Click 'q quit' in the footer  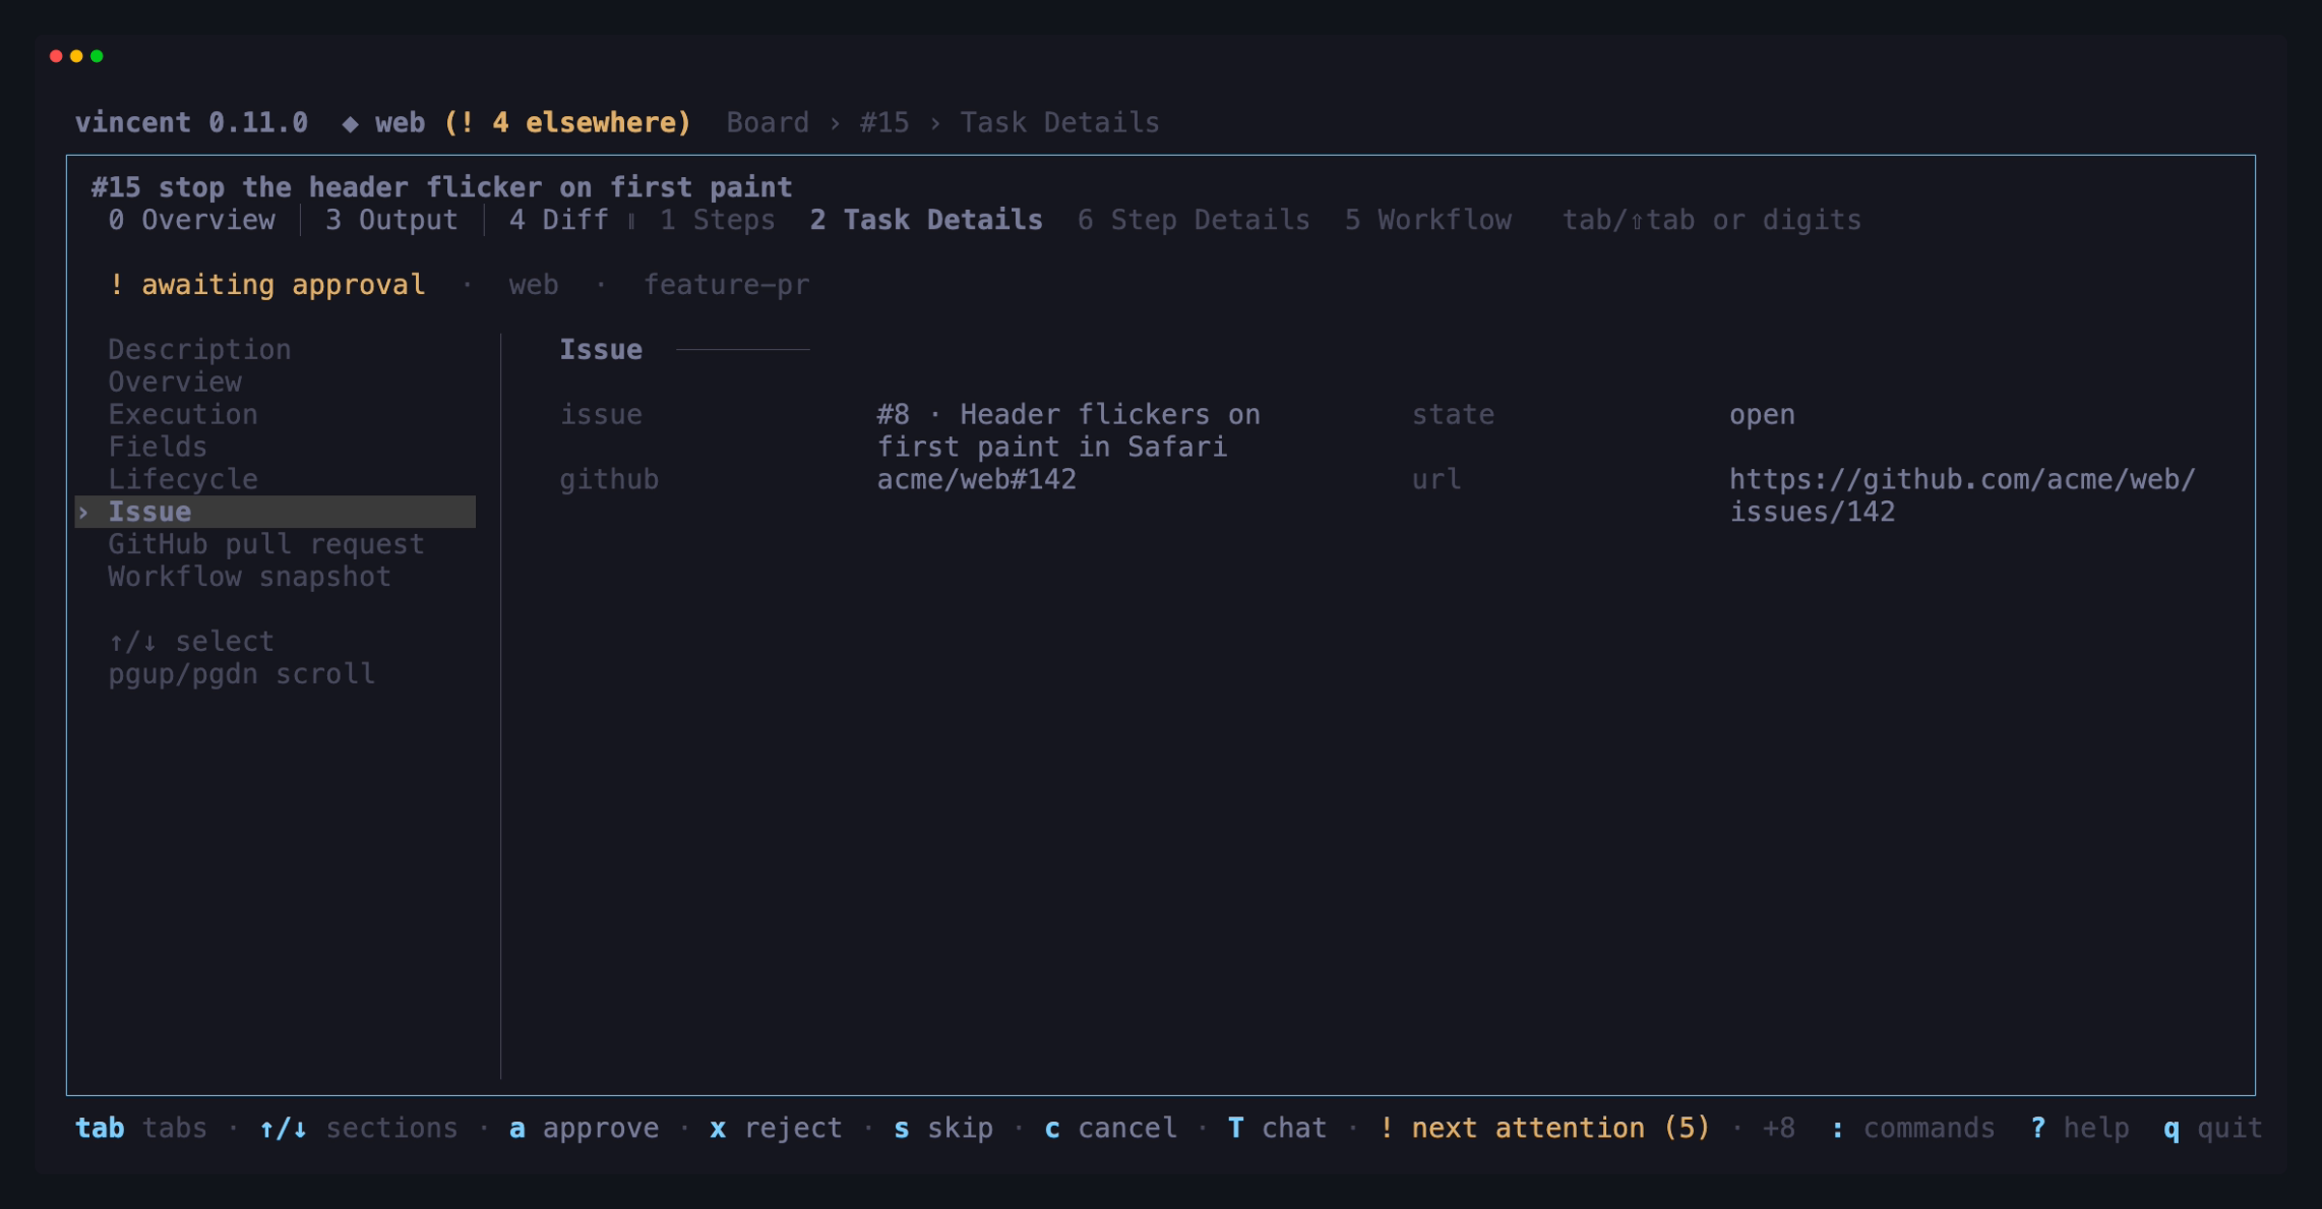(x=2213, y=1128)
